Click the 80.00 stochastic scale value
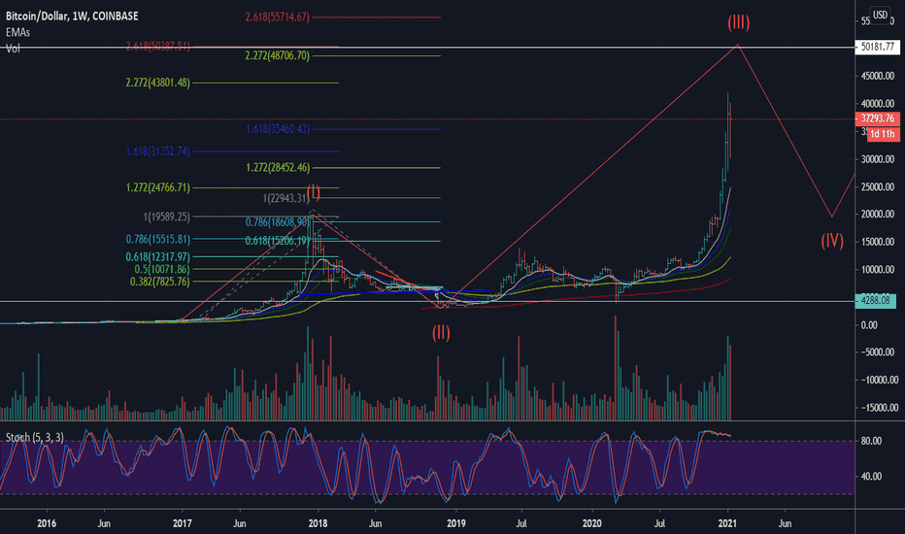This screenshot has height=534, width=905. pos(871,441)
